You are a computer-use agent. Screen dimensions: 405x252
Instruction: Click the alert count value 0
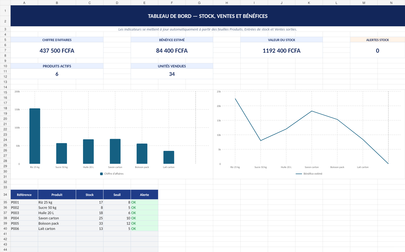(378, 51)
